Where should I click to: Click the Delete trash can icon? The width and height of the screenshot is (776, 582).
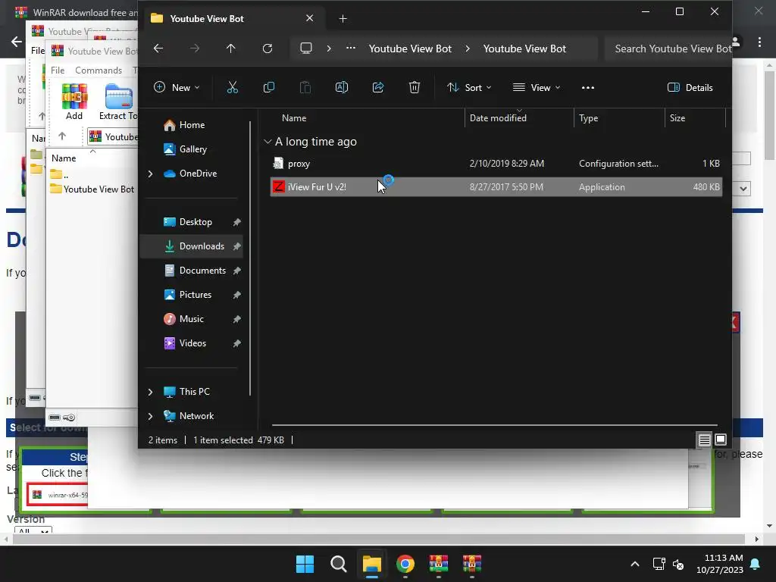click(x=415, y=88)
